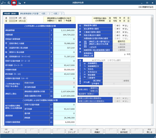The width and height of the screenshot is (156, 138).
Task: Click the F1 ヘルプ button
Action: coord(6,131)
